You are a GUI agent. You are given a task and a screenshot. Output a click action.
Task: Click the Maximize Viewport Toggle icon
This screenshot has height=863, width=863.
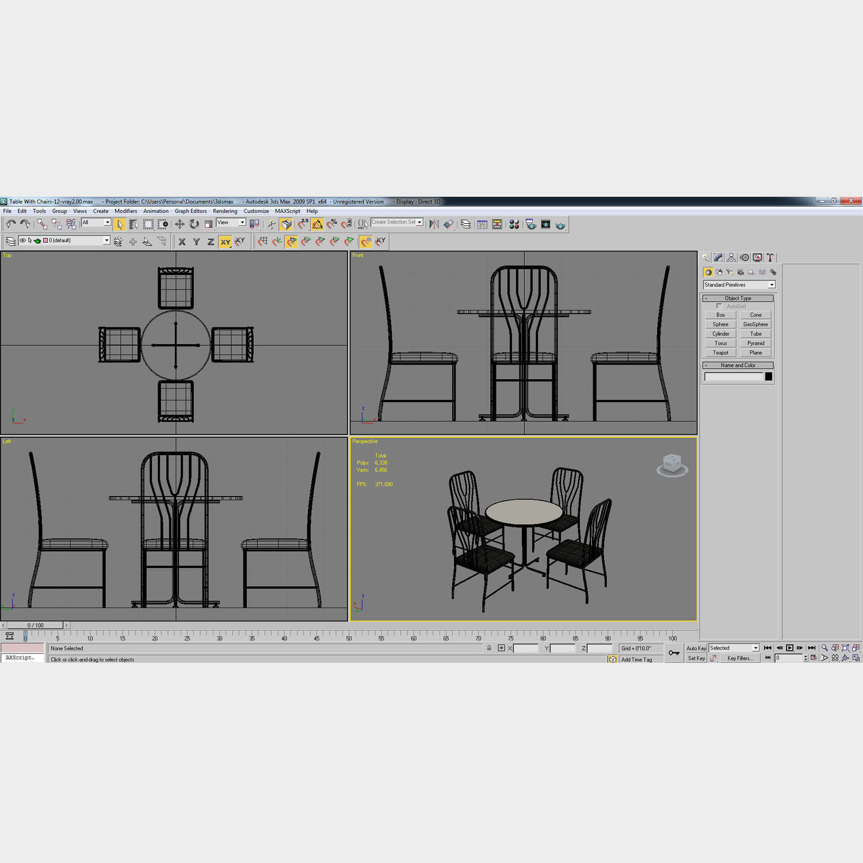pos(856,658)
